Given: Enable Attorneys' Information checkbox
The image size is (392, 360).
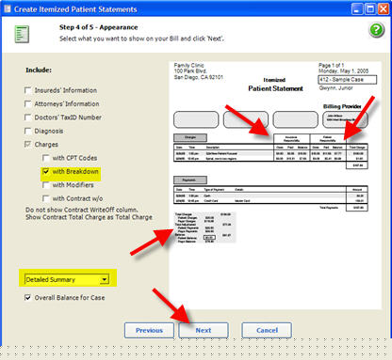Looking at the screenshot, I should (x=27, y=104).
